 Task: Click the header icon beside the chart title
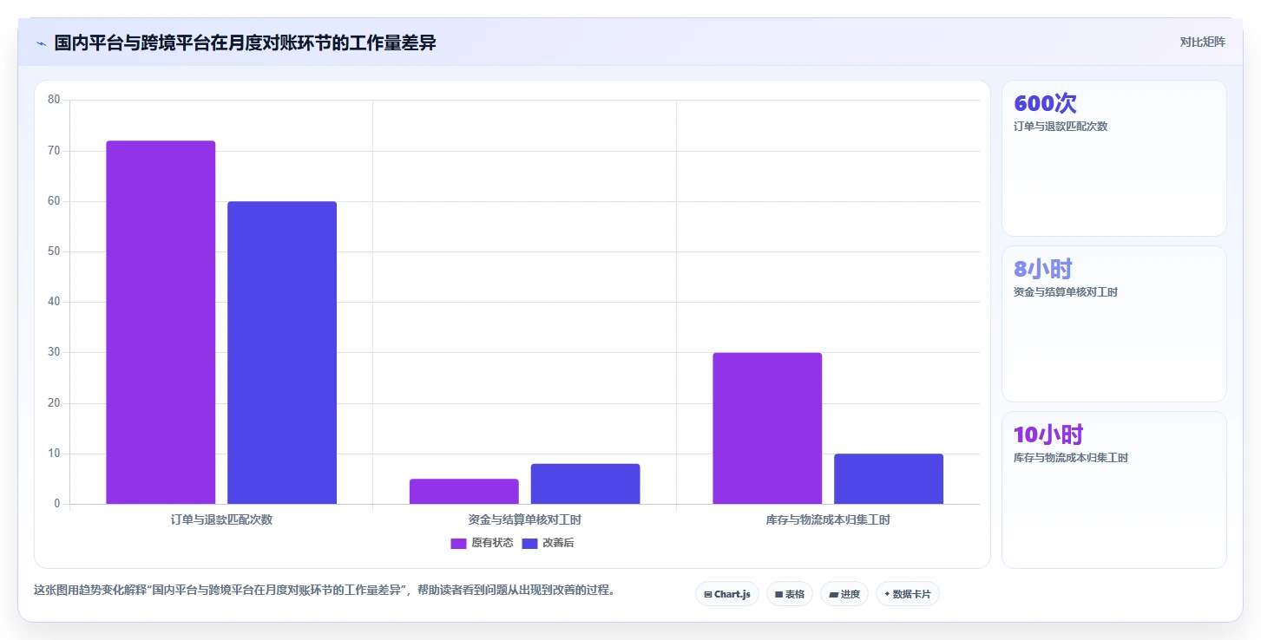pos(41,43)
